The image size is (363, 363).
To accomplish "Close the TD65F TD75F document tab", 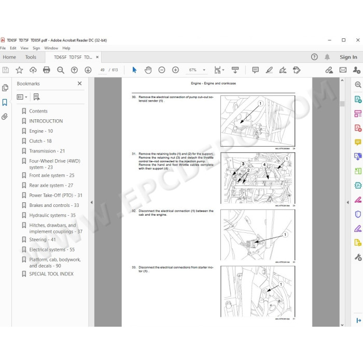I will [x=97, y=57].
